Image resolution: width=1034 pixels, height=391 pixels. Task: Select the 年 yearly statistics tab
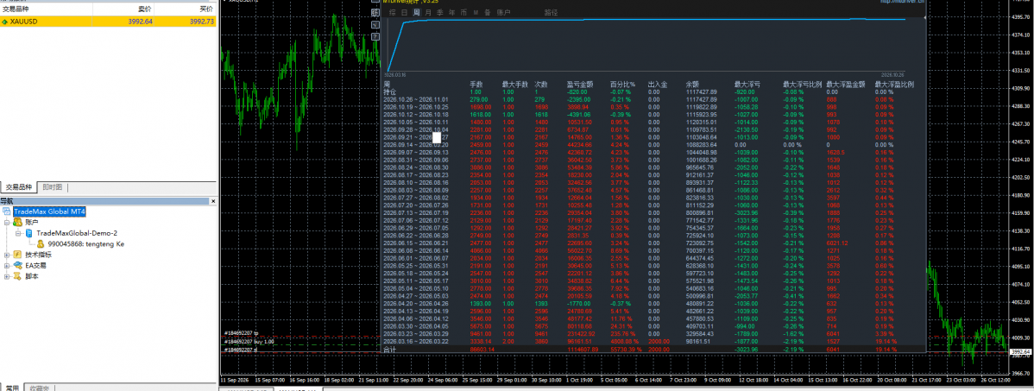pos(451,13)
